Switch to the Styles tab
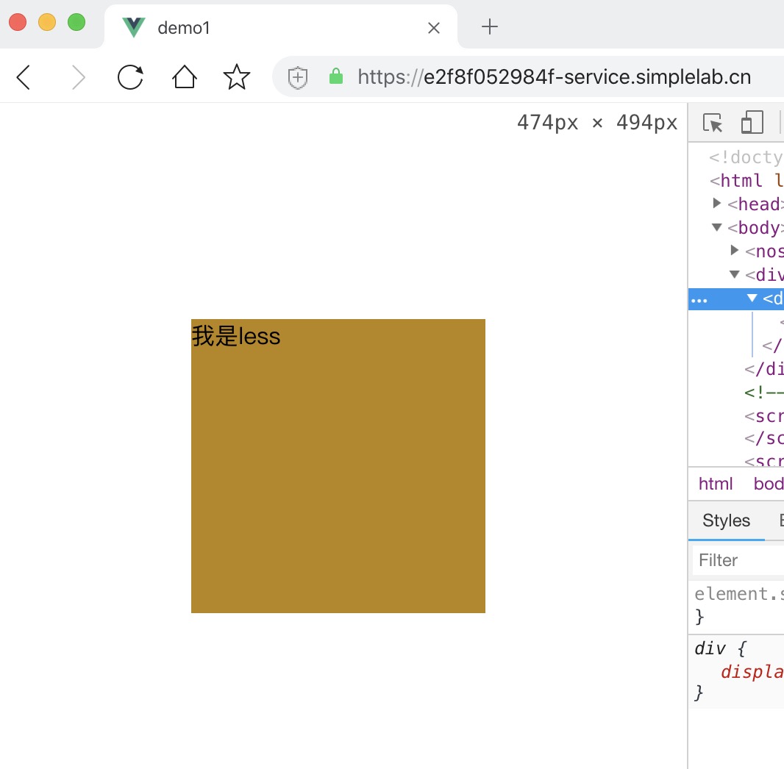 click(x=726, y=521)
